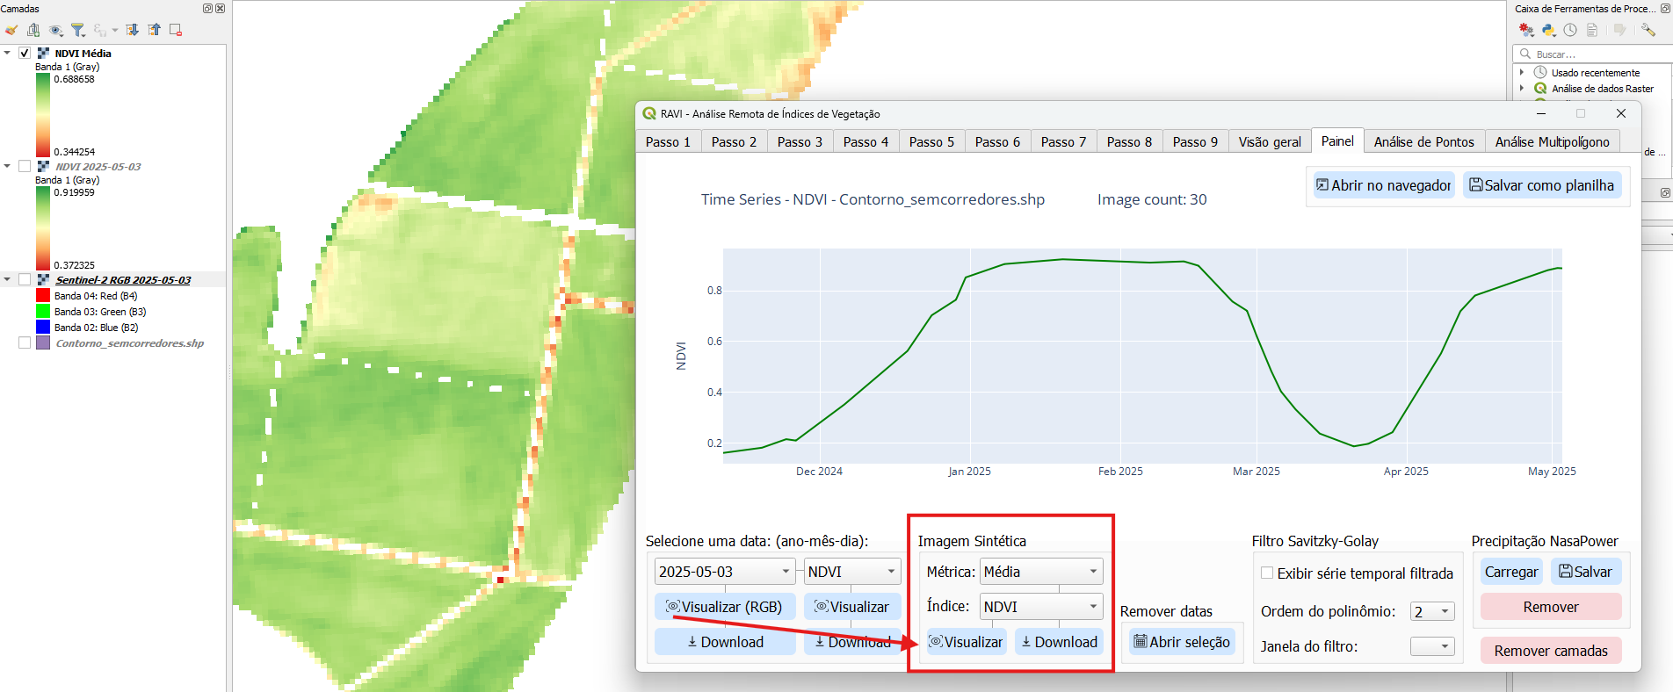The image size is (1673, 692).
Task: Uncheck the NDVI Média layer visibility
Action: (25, 54)
